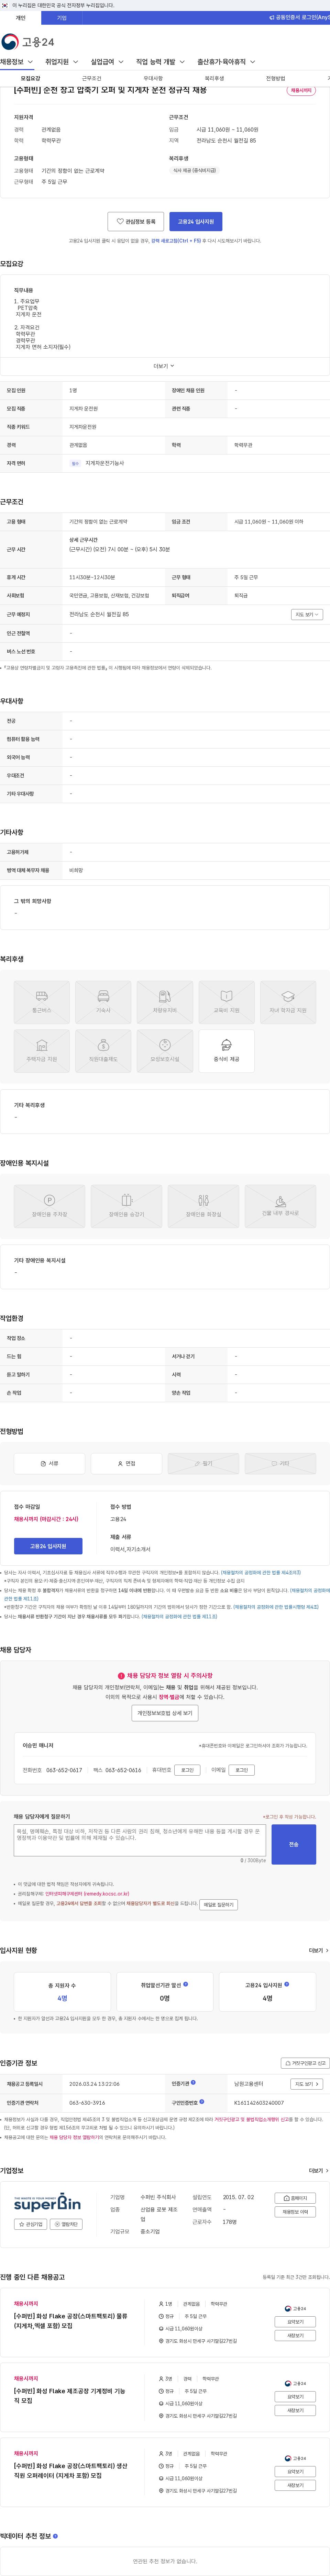Jump to the 전형방법 section tab
Image resolution: width=330 pixels, height=2576 pixels.
coord(275,78)
